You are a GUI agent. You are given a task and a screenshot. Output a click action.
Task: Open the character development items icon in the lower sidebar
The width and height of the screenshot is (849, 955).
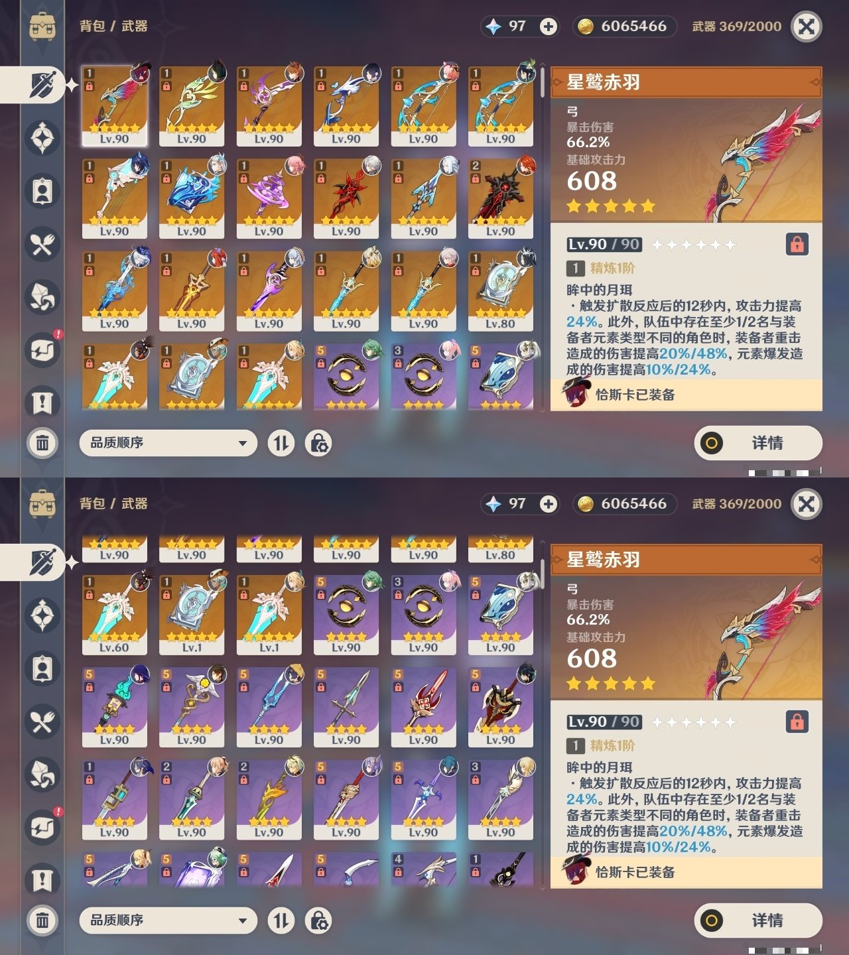point(42,668)
